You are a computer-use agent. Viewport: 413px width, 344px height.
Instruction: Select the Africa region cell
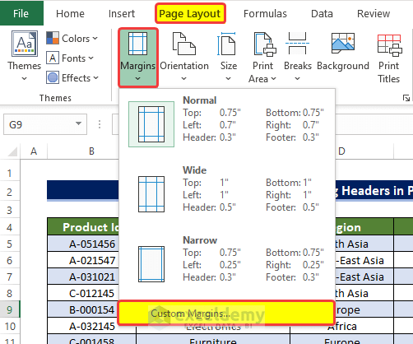(x=342, y=327)
